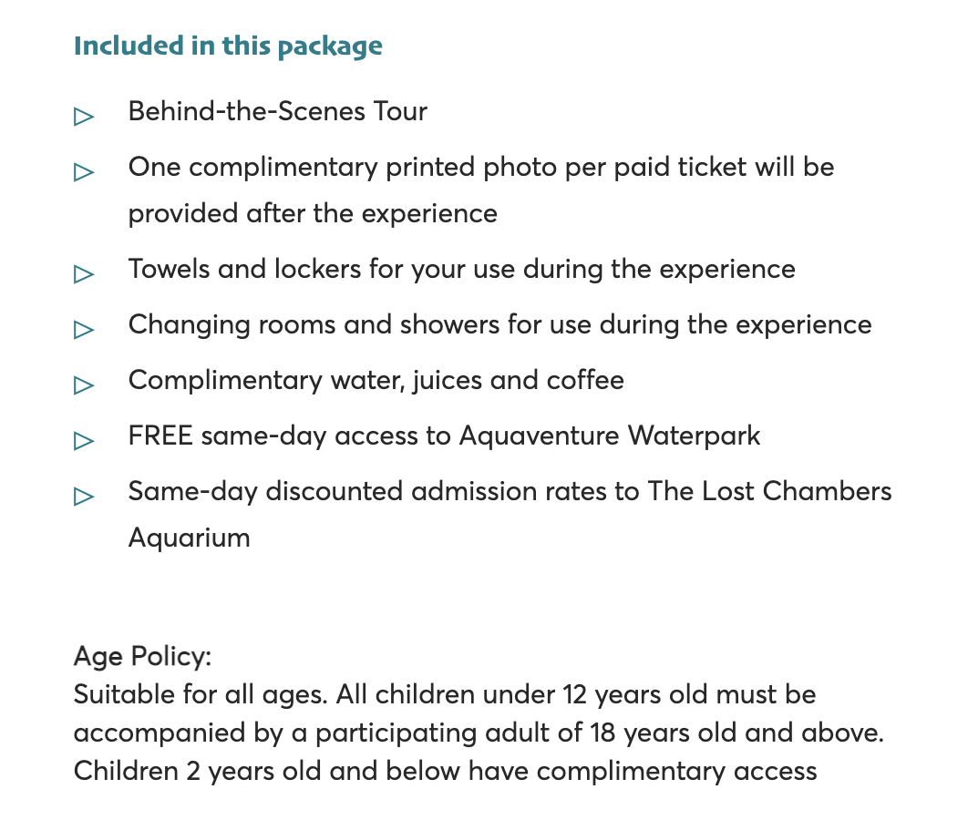Image resolution: width=968 pixels, height=820 pixels.
Task: Click triangle bullet beside FREE same-day access
Action: pos(84,441)
